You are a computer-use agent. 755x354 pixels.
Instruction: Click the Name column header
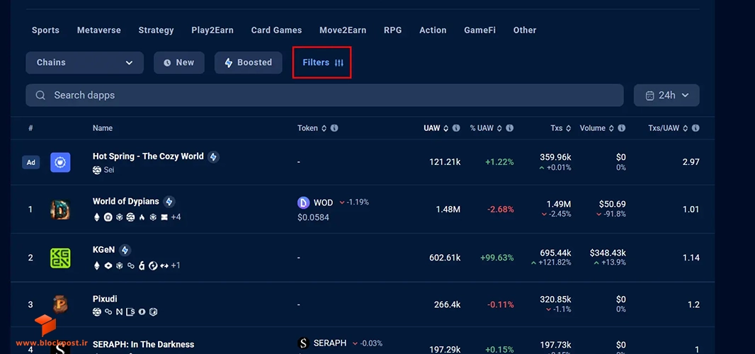[x=103, y=128]
